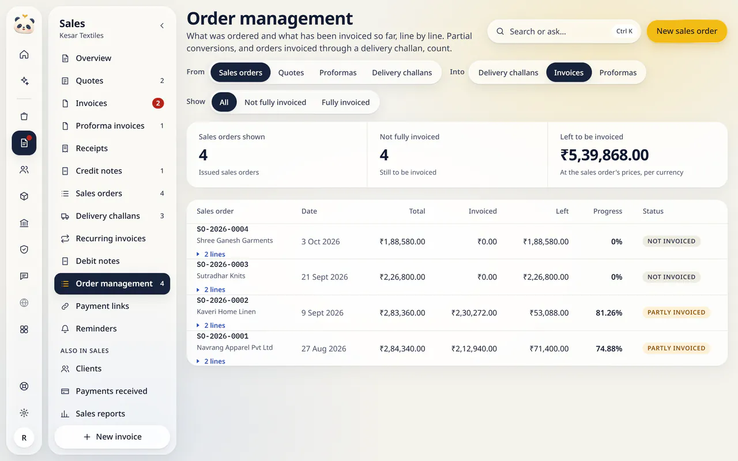Show only 'Fully invoiced' orders
Image resolution: width=738 pixels, height=461 pixels.
(x=345, y=103)
